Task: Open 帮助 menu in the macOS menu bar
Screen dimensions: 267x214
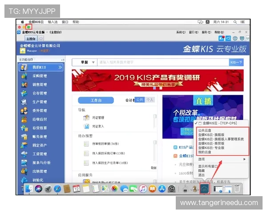Action: click(76, 22)
